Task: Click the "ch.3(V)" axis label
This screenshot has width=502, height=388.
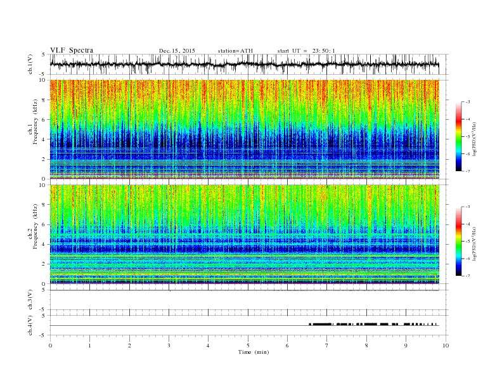Action: click(x=30, y=300)
